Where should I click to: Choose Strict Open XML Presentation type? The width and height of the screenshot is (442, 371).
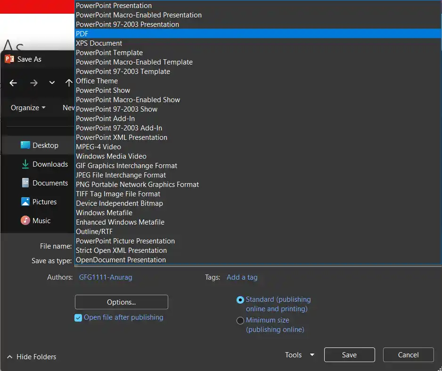[x=258, y=250]
